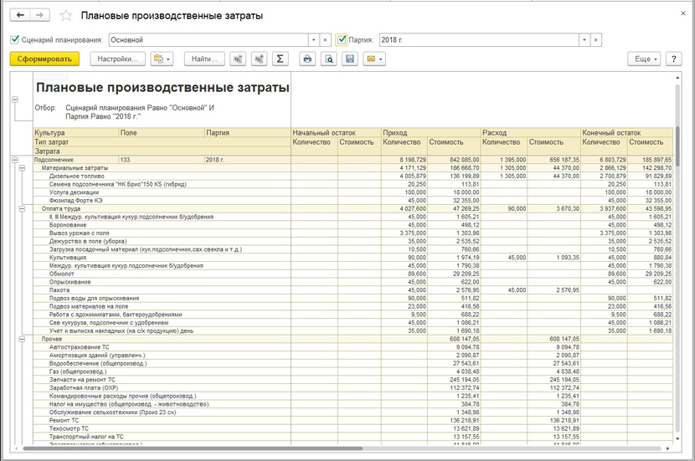695x461 pixels.
Task: Open the 'Еще' menu
Action: 643,59
